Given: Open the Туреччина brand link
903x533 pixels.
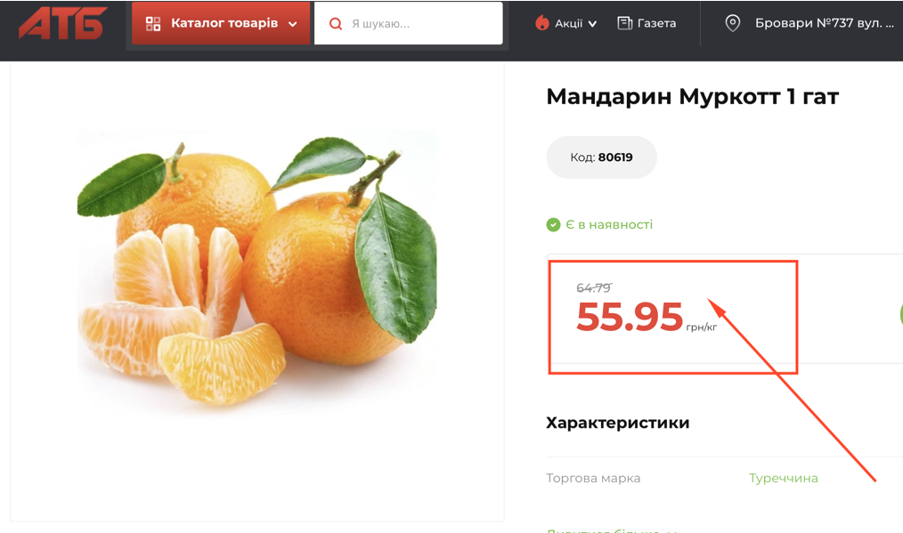Looking at the screenshot, I should 783,478.
